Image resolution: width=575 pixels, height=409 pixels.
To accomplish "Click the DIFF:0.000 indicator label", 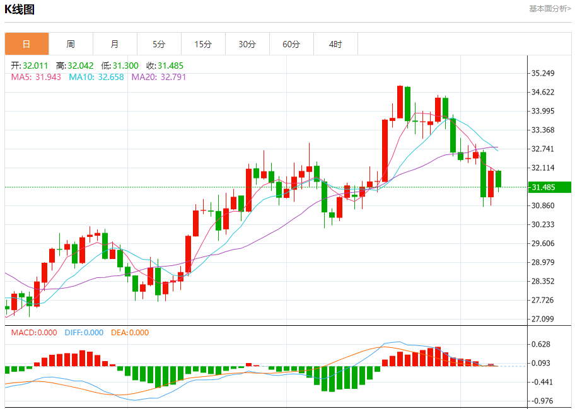I will pyautogui.click(x=84, y=332).
